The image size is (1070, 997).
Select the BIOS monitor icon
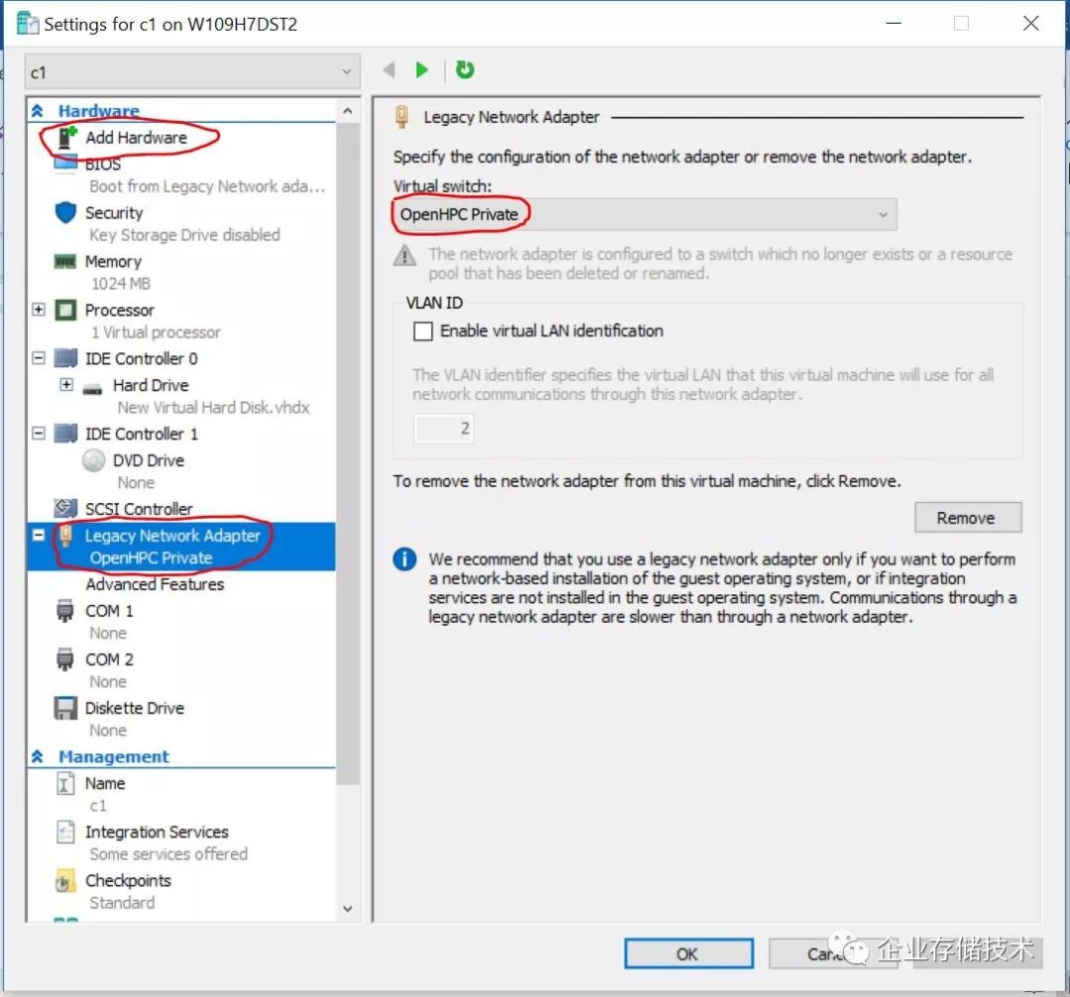pos(65,163)
